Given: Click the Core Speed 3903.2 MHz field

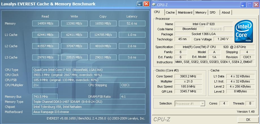Looking at the screenshot, I should tap(188, 76).
